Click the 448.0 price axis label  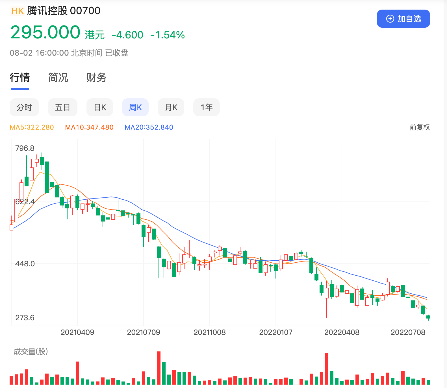(x=25, y=264)
